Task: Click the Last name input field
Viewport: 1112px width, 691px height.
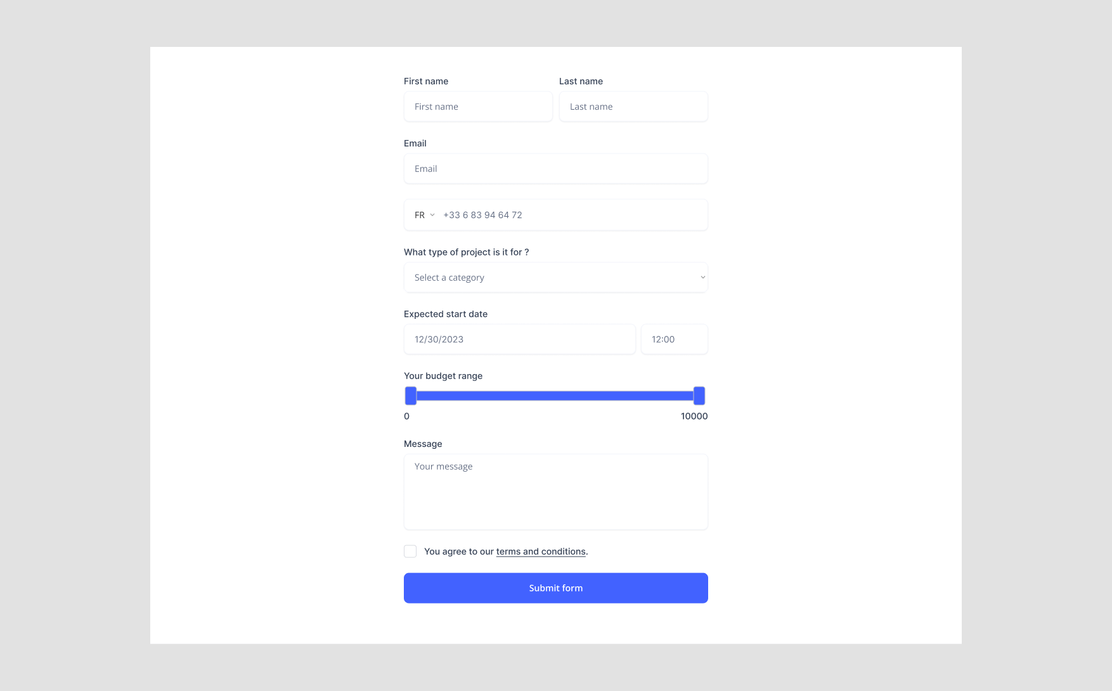Action: [x=633, y=107]
